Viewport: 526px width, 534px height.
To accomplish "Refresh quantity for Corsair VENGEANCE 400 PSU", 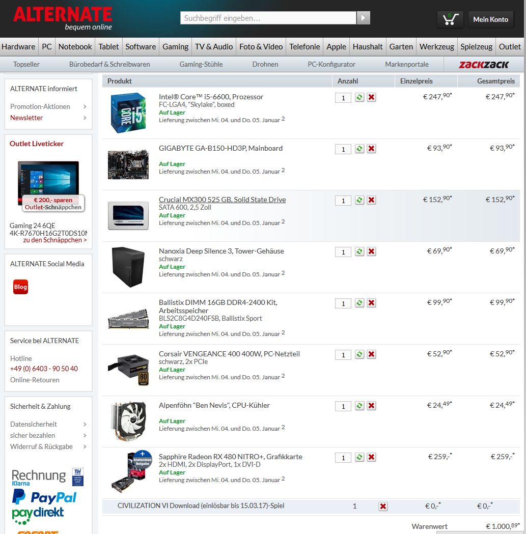I will (359, 354).
